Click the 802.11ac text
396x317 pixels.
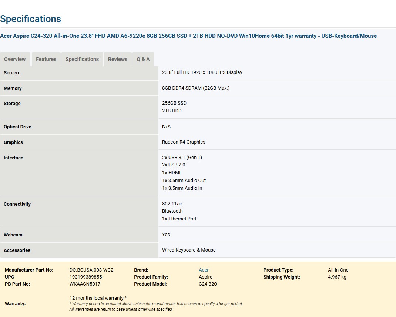172,204
